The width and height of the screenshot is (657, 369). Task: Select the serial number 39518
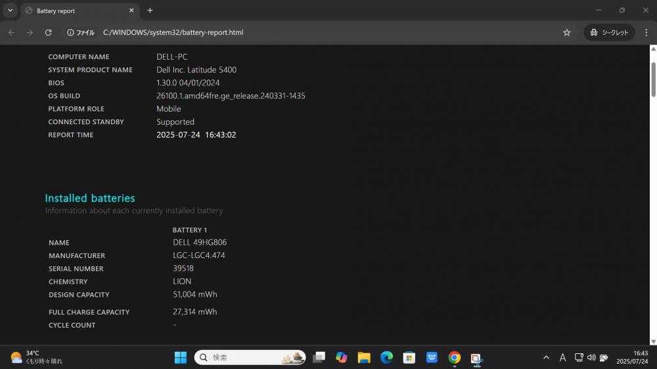coord(183,268)
